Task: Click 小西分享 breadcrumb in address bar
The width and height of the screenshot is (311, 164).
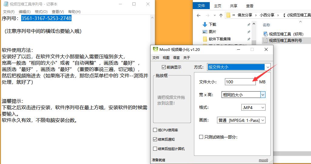Action: pyautogui.click(x=267, y=15)
